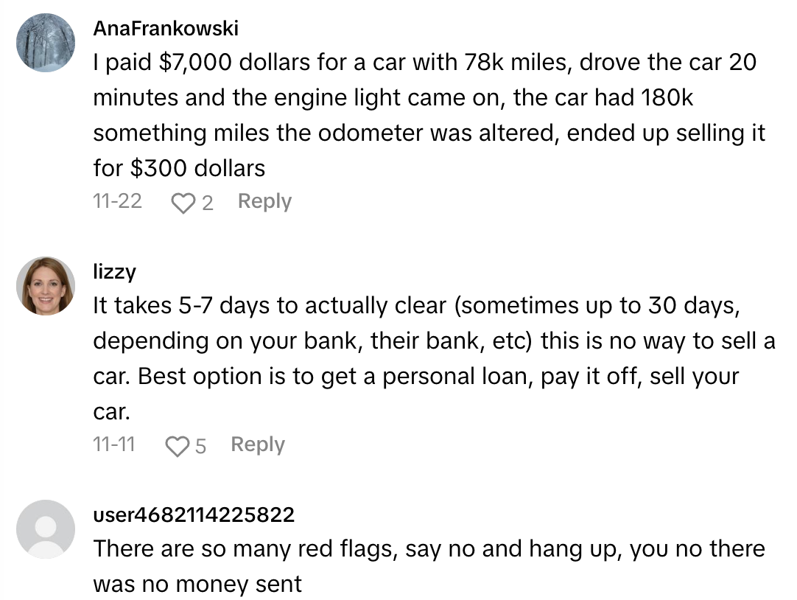Click the lone "car." line ending lizzy's comment

point(111,411)
